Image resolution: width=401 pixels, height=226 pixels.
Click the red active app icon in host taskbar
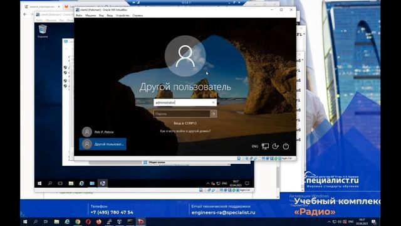point(140,222)
